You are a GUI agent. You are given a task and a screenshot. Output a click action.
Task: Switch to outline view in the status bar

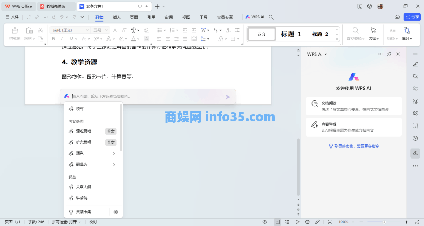pyautogui.click(x=287, y=222)
